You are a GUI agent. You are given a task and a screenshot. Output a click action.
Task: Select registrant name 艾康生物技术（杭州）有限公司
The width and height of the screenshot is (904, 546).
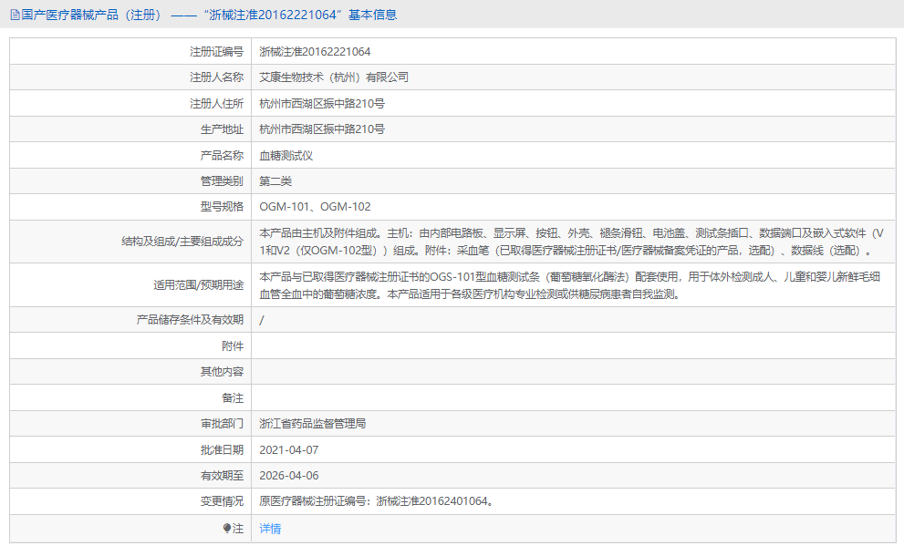coord(334,77)
